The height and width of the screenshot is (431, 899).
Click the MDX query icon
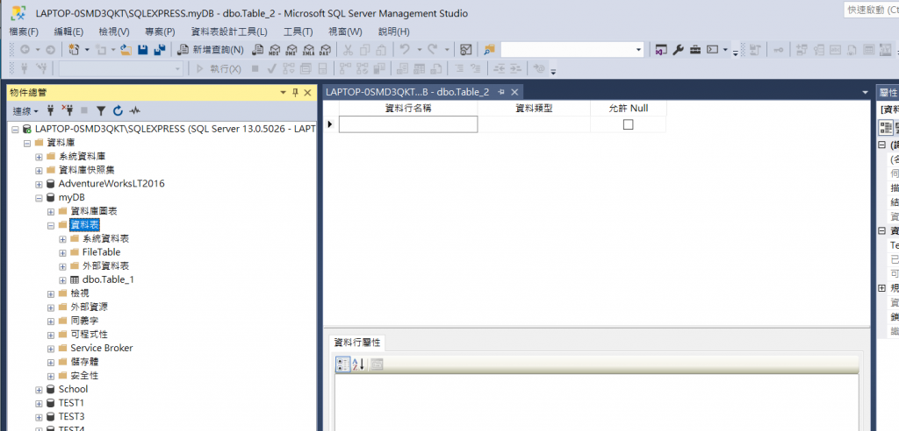click(x=275, y=50)
